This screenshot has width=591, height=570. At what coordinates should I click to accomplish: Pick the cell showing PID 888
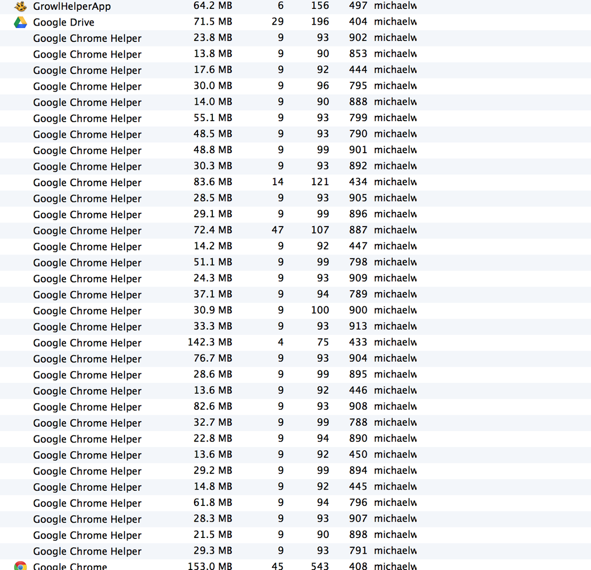(x=358, y=101)
